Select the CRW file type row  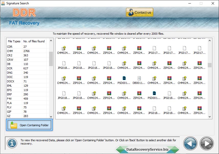(28, 59)
